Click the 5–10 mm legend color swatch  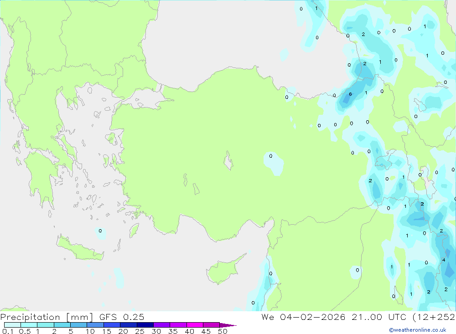[79, 325]
